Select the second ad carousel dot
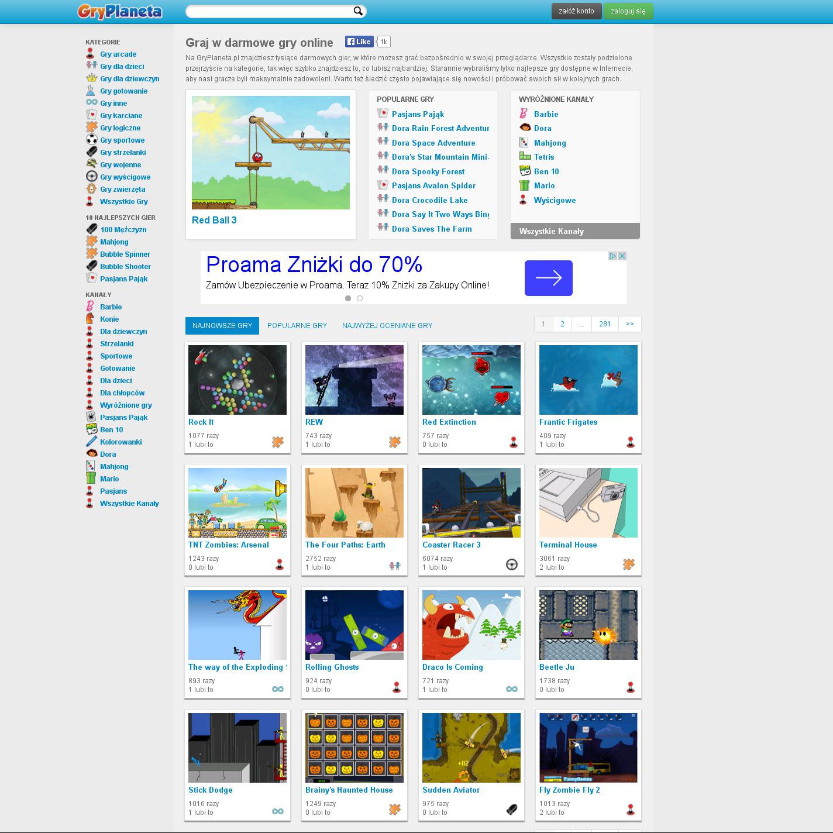Viewport: 833px width, 833px height. (x=360, y=298)
